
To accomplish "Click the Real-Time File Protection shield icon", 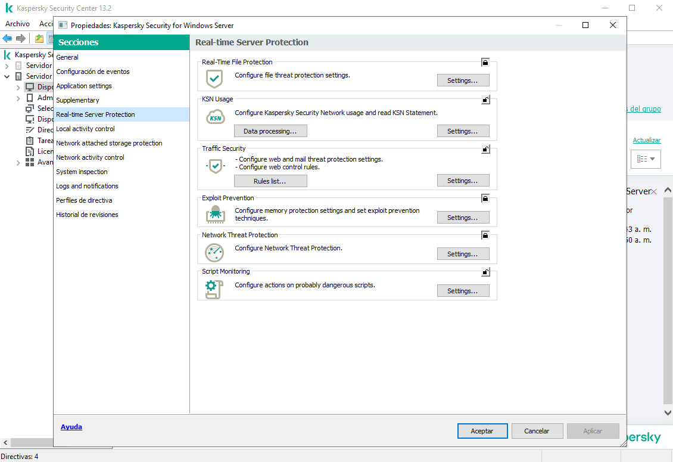I will pos(214,79).
